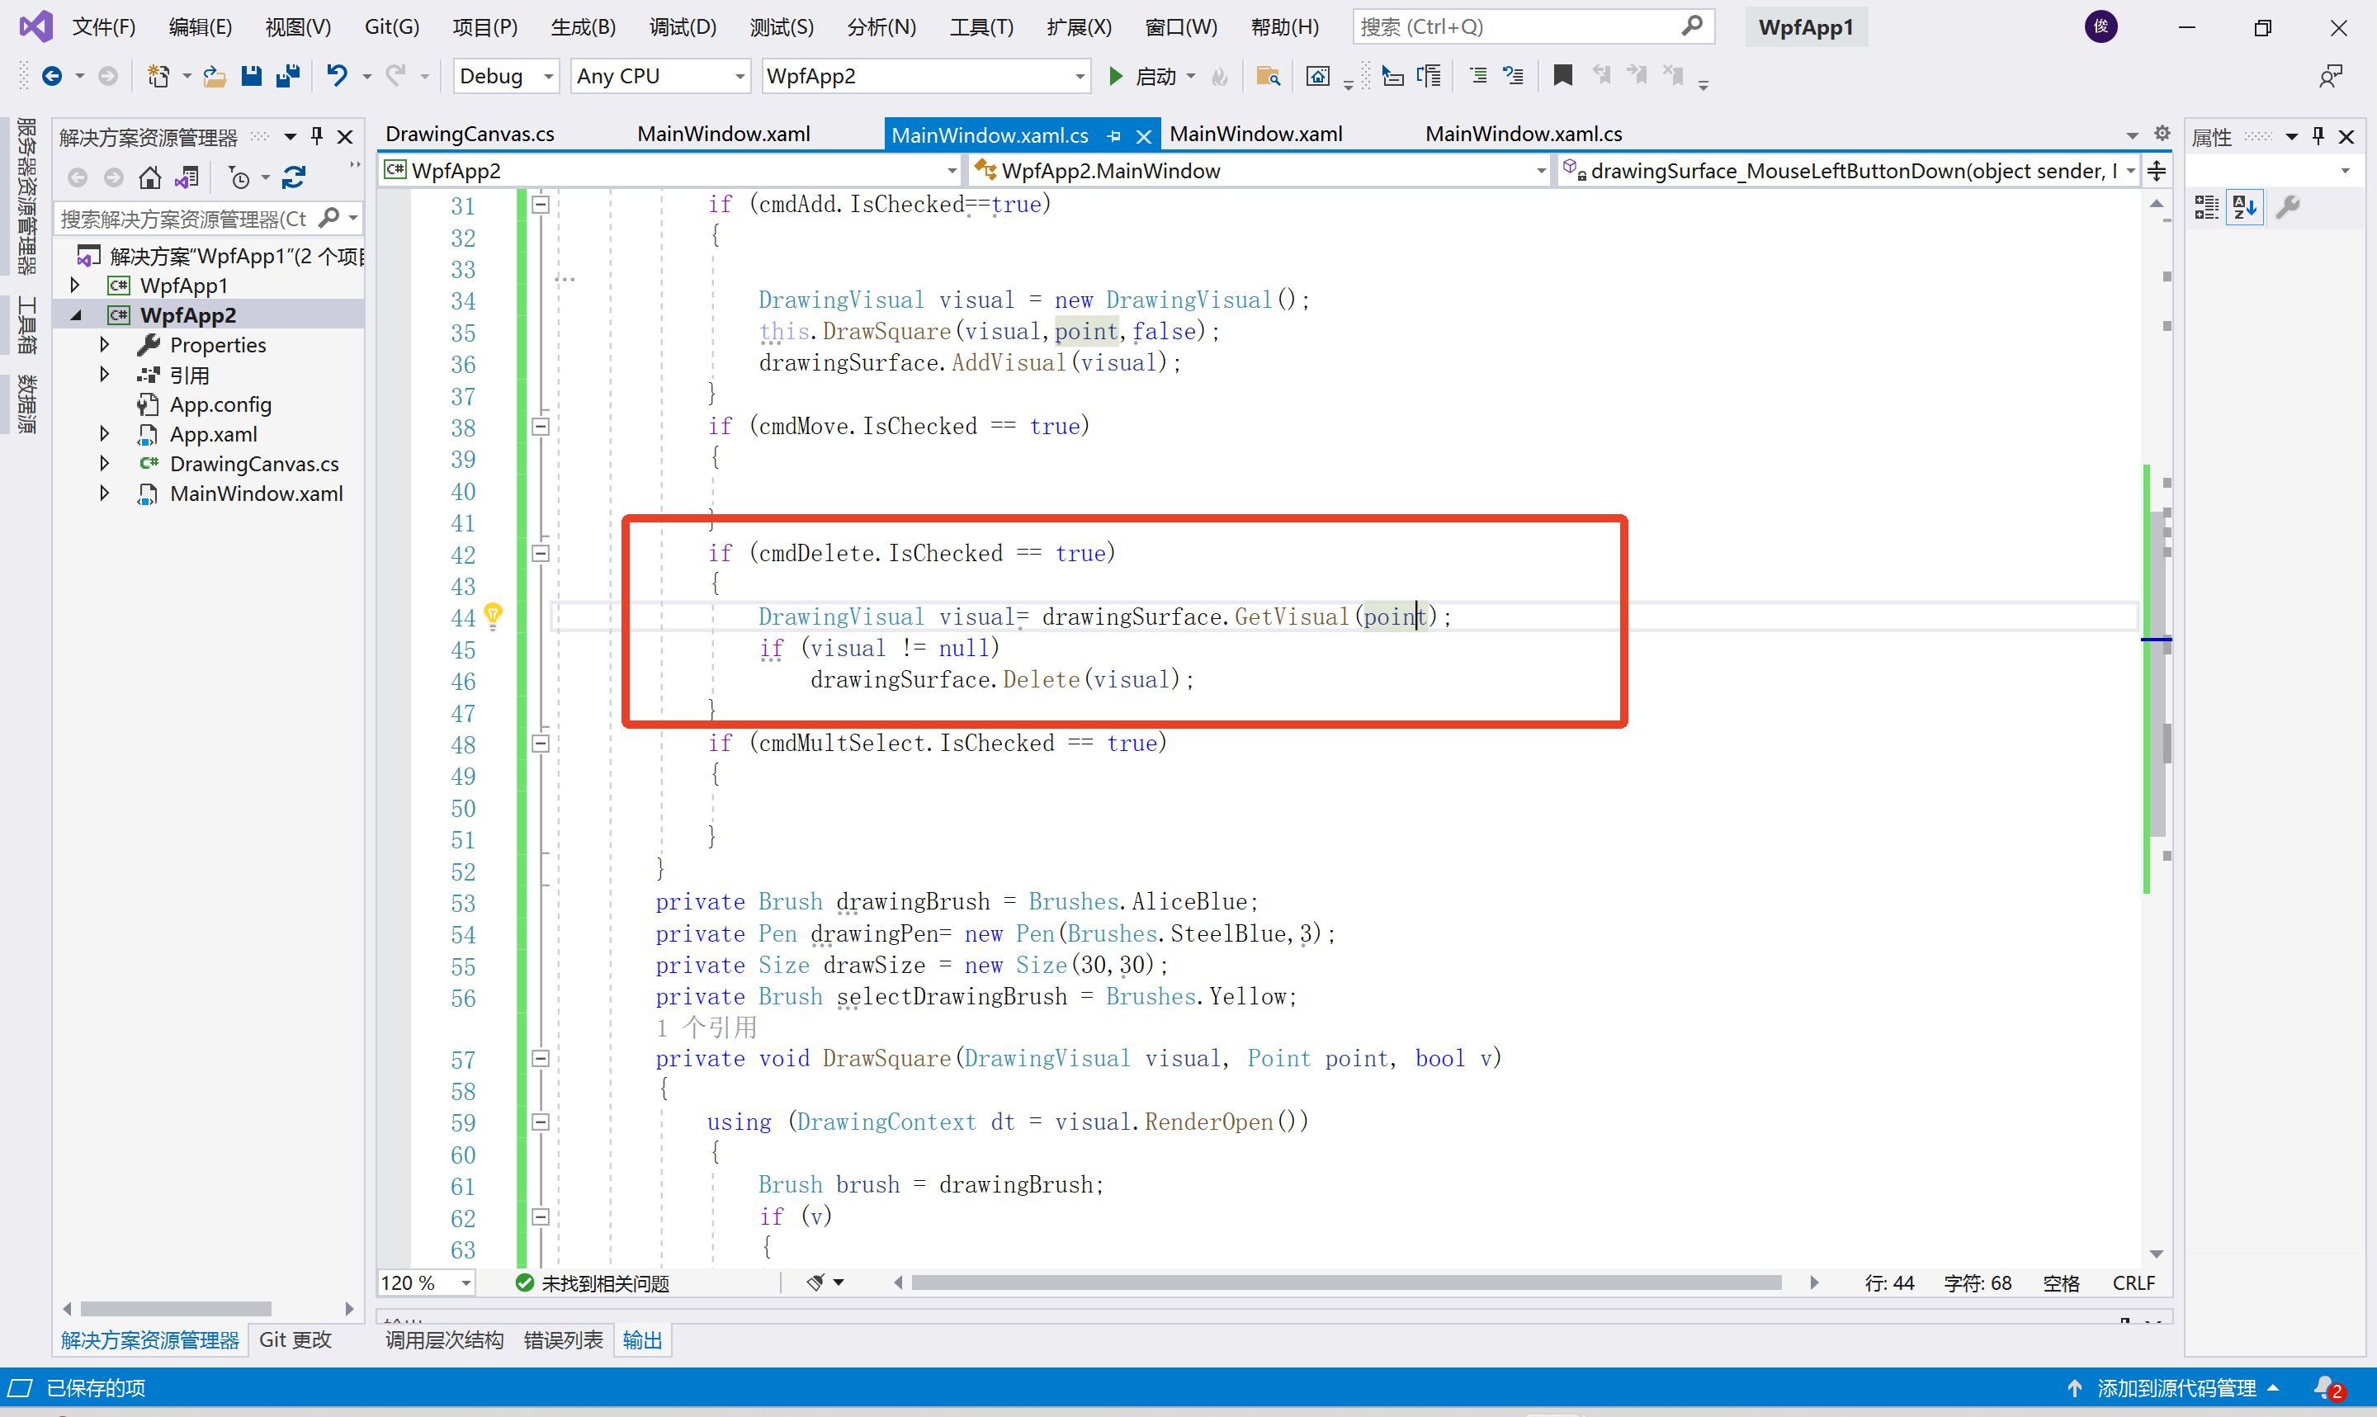Image resolution: width=2377 pixels, height=1417 pixels.
Task: Click the Home icon in Solution Explorer
Action: click(150, 177)
